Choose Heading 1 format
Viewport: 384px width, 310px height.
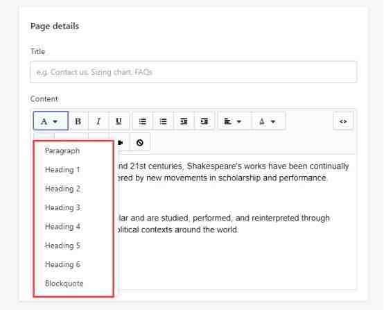pos(62,170)
